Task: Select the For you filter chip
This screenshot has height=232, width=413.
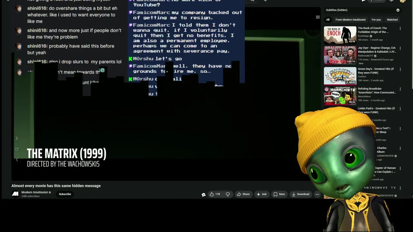Action: click(x=376, y=20)
